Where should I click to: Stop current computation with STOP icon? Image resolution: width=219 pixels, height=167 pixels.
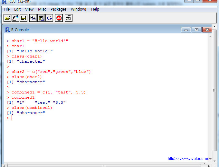click(59, 18)
